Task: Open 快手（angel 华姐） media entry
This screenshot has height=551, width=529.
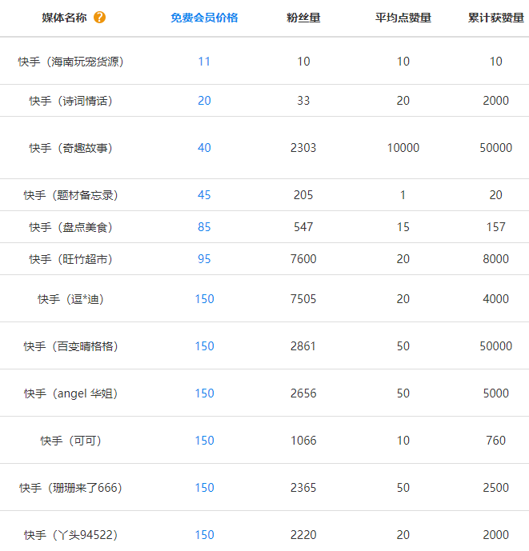Action: click(70, 393)
